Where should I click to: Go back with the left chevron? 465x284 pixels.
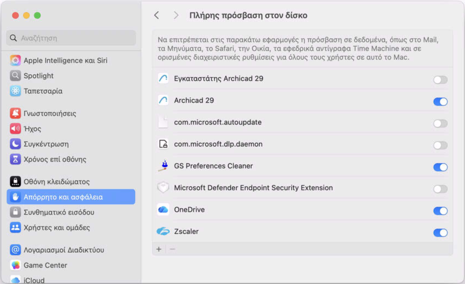click(x=157, y=15)
